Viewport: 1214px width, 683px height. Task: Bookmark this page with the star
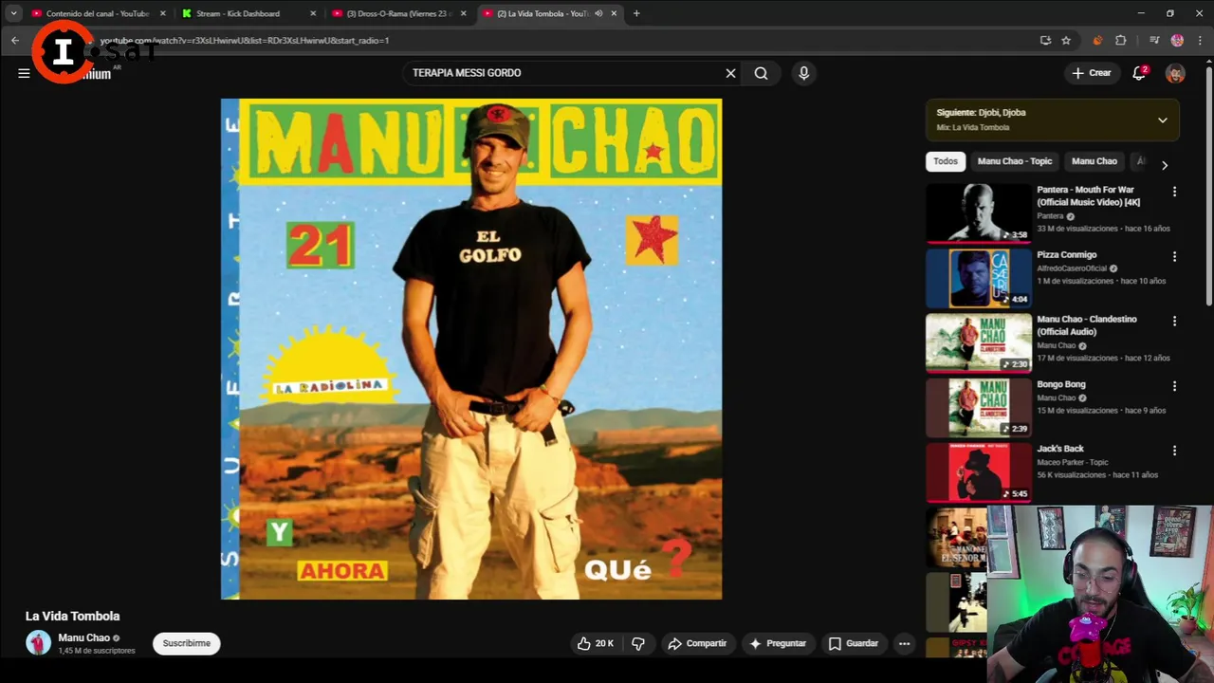(x=1066, y=40)
